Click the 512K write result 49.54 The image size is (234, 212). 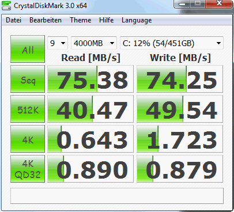click(180, 109)
